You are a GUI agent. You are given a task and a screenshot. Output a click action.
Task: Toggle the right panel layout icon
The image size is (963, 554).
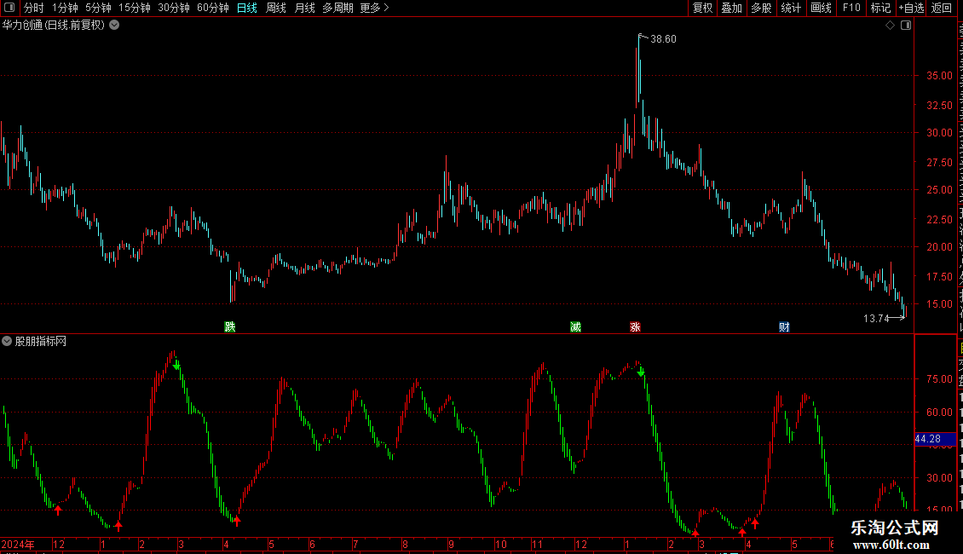pos(906,26)
